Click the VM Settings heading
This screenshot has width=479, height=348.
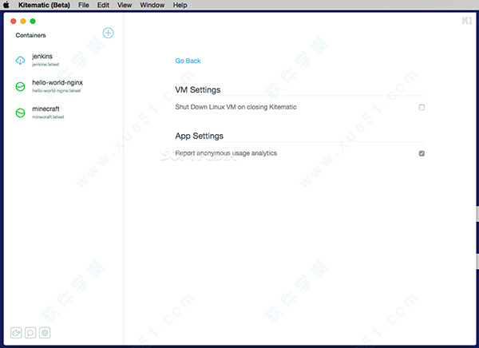[198, 90]
